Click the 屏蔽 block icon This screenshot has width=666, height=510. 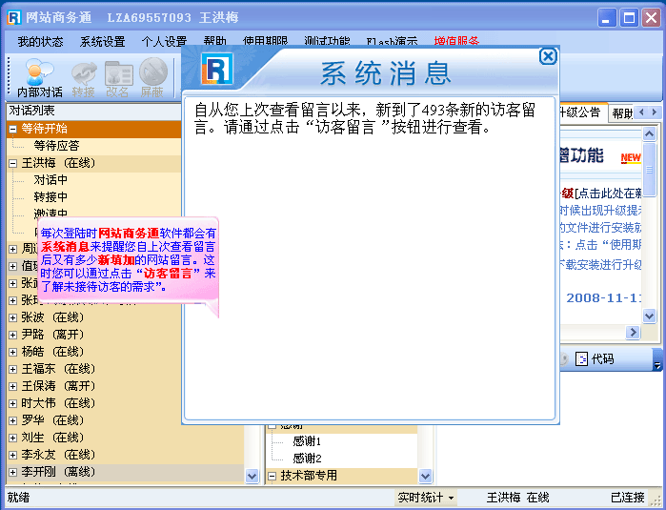click(x=152, y=77)
